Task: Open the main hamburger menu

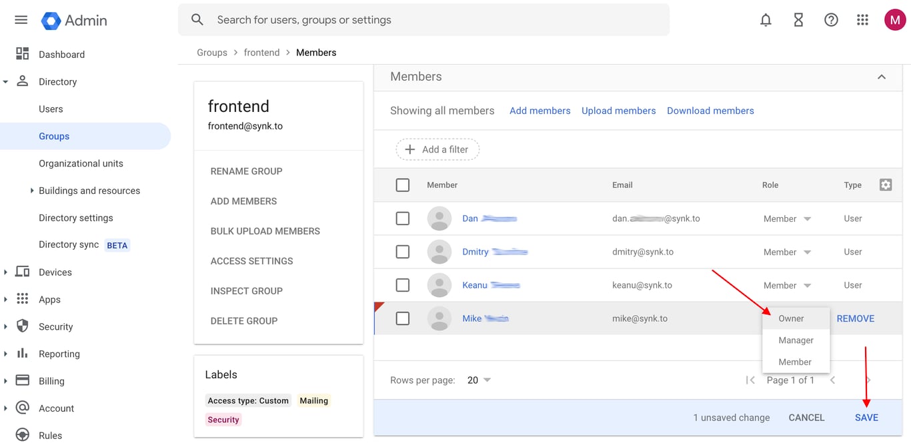Action: [x=21, y=20]
